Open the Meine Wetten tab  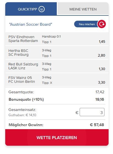83,9
